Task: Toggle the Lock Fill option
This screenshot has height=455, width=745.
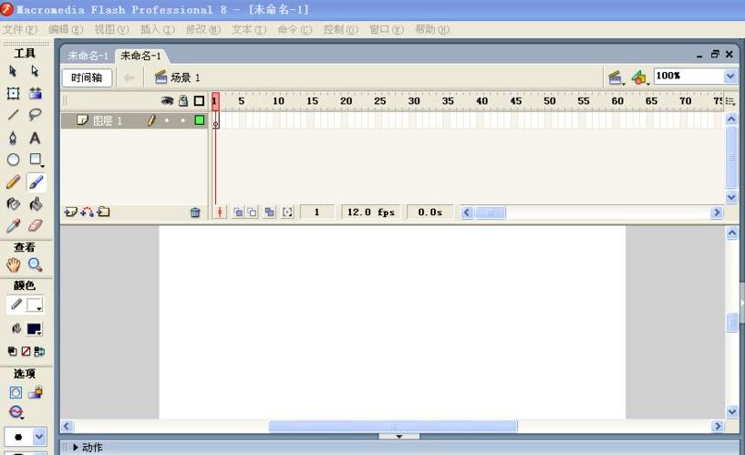Action: [36, 392]
